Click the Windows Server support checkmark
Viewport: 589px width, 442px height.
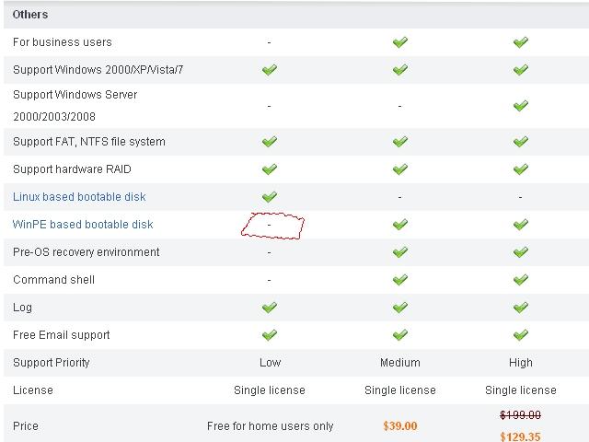pos(520,106)
